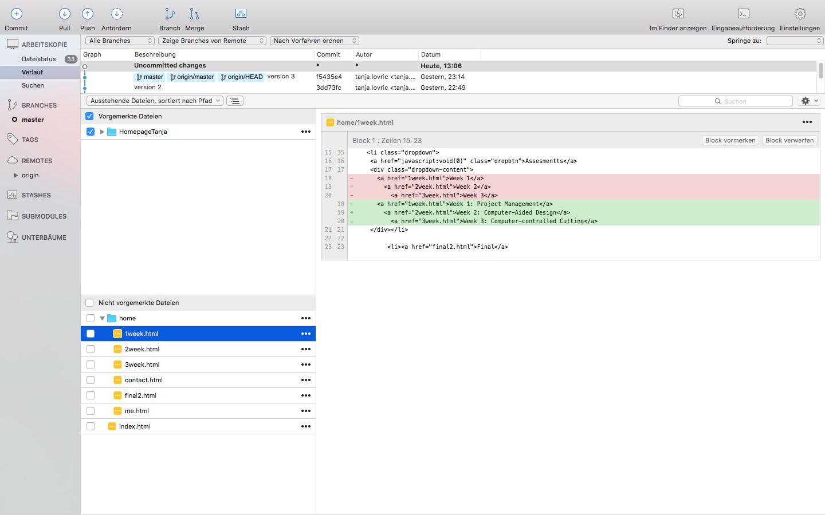Collapse the home folder triangle
This screenshot has width=825, height=515.
(x=102, y=318)
